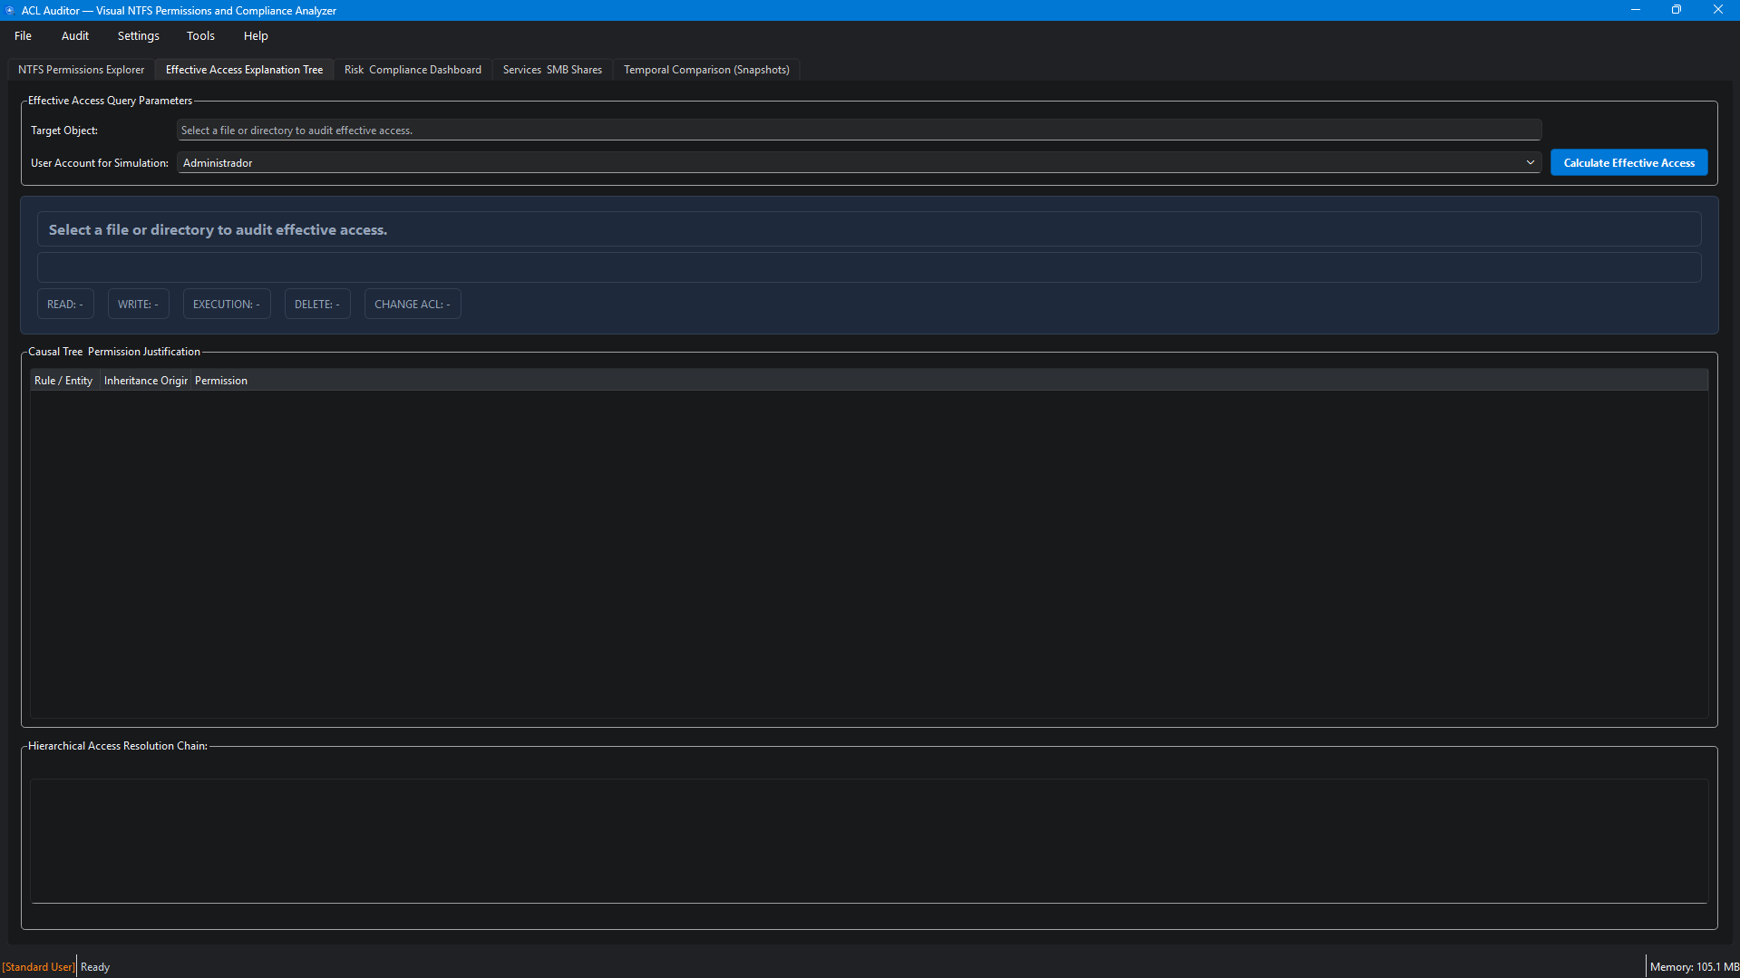Screen dimensions: 1740x978
Task: Click the Hierarchical Access Resolution Chain text area
Action: 869,840
